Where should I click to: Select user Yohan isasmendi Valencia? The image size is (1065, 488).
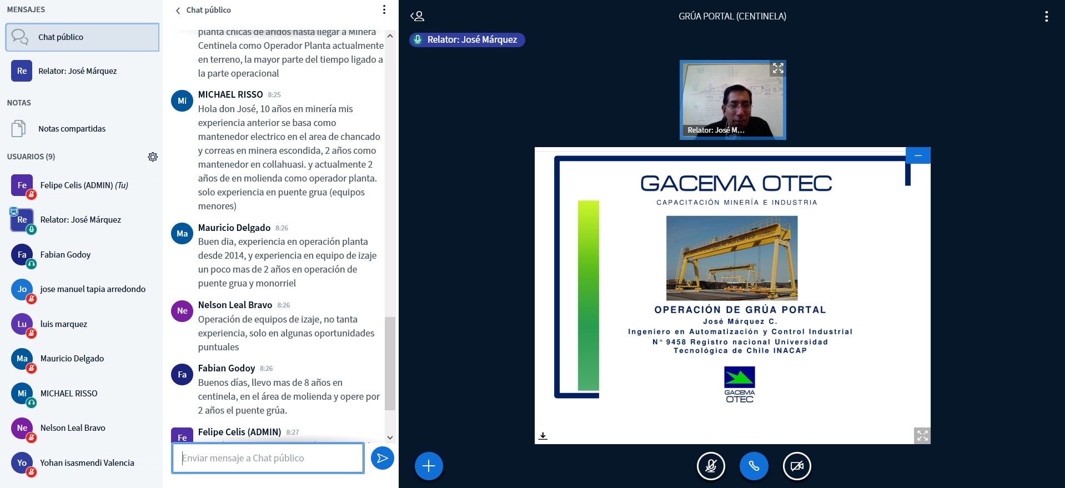click(x=82, y=463)
